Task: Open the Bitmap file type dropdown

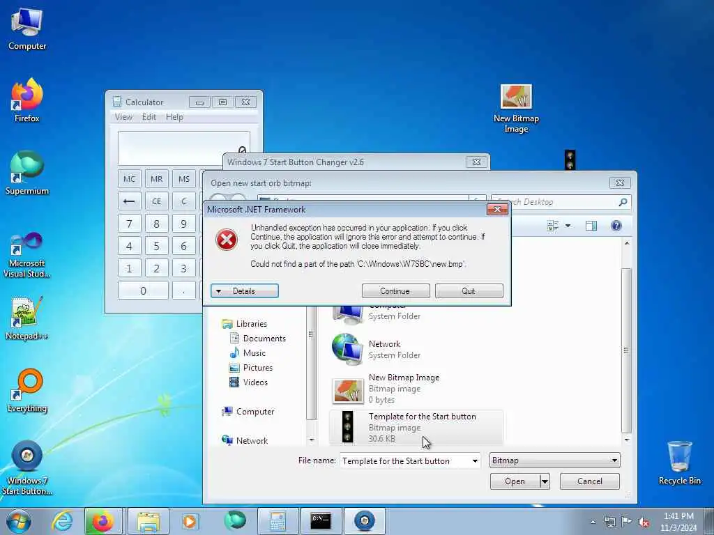Action: [x=554, y=460]
